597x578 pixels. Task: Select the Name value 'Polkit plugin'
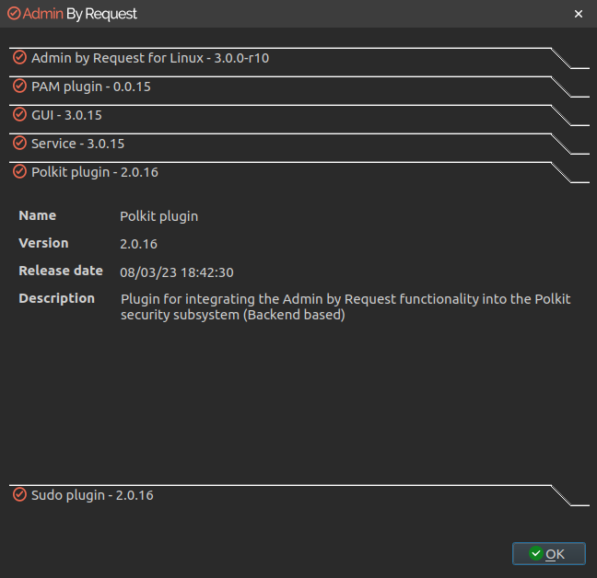coord(158,216)
